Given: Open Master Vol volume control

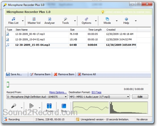Looking at the screenshot, I should 34,21.
